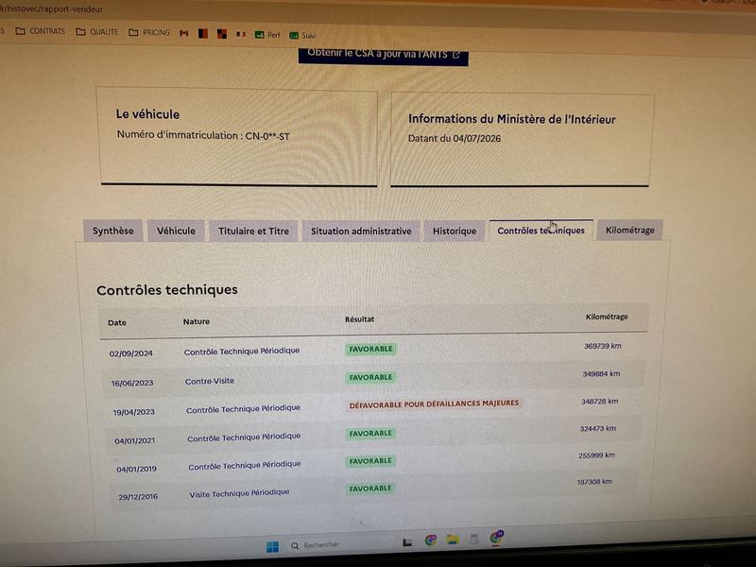
Task: Click the Obtenir le CSA via l'ANTS button
Action: (384, 56)
